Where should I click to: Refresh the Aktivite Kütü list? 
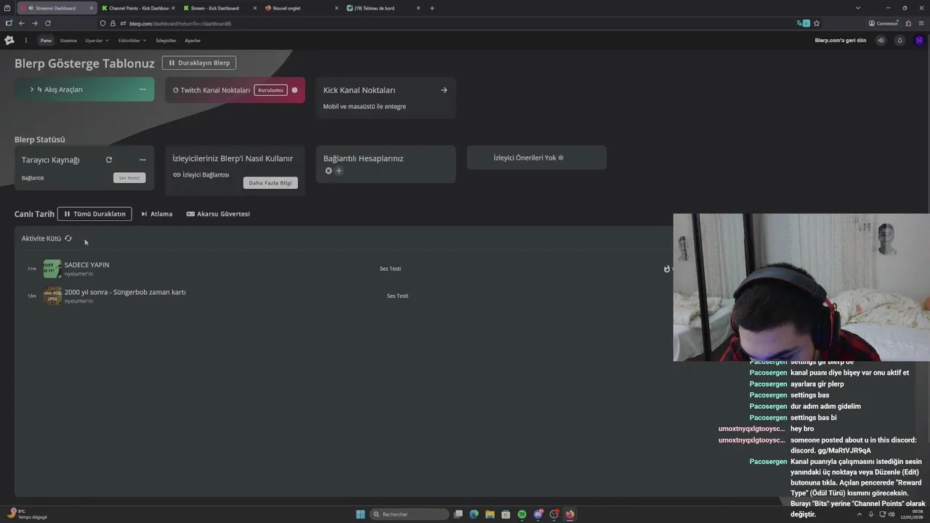pyautogui.click(x=68, y=238)
